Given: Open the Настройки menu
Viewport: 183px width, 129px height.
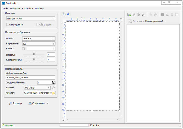Looking at the screenshot, I should (x=27, y=8).
